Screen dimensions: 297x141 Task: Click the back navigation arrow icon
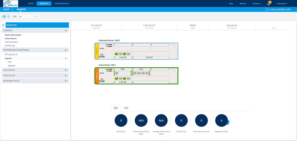tap(4, 16)
